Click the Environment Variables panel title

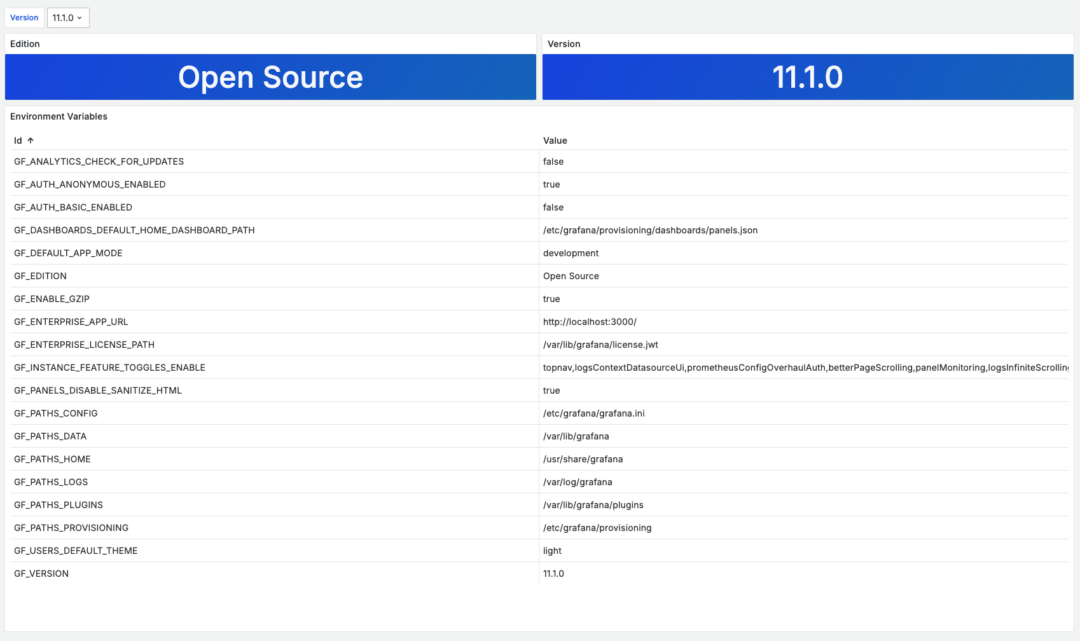tap(59, 116)
